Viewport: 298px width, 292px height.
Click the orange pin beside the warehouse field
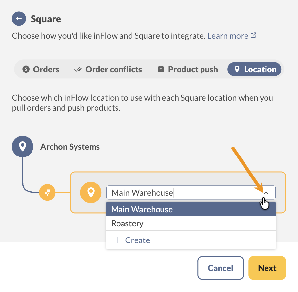(x=91, y=193)
